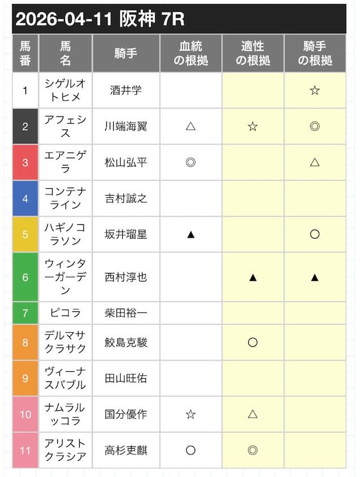Click the star mark in Shigeru Otohime's jockey column
The image size is (362, 477).
(314, 90)
